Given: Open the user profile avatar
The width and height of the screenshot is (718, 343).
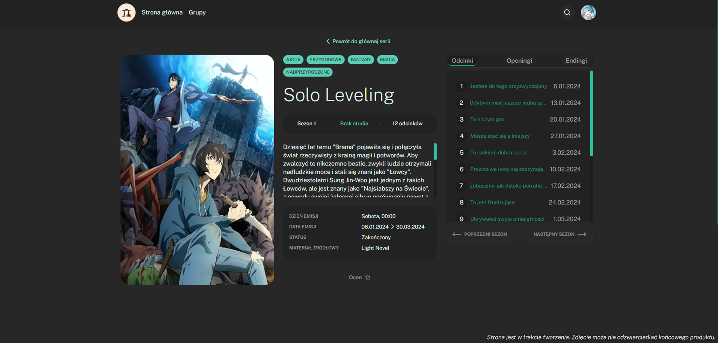Looking at the screenshot, I should click(x=588, y=12).
